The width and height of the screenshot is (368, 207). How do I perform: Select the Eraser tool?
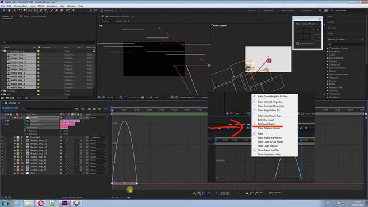[62, 10]
